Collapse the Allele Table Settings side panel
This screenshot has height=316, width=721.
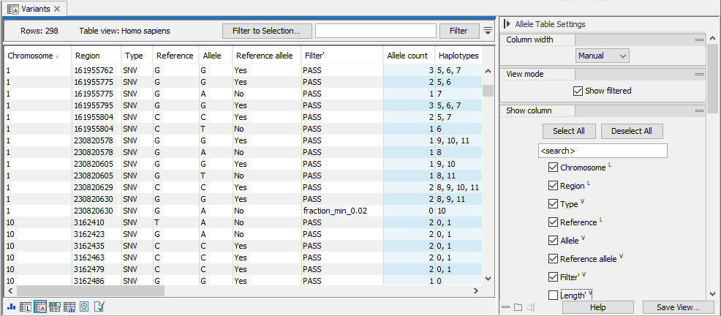tap(507, 24)
